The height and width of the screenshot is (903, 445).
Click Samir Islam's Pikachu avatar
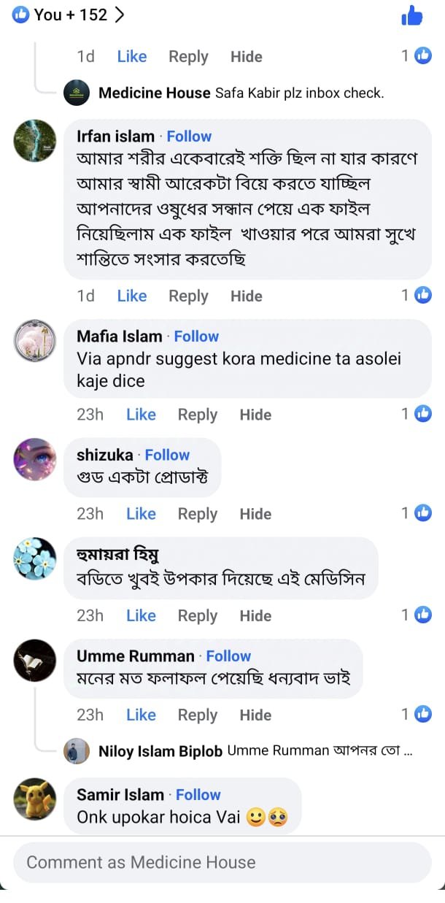35,799
